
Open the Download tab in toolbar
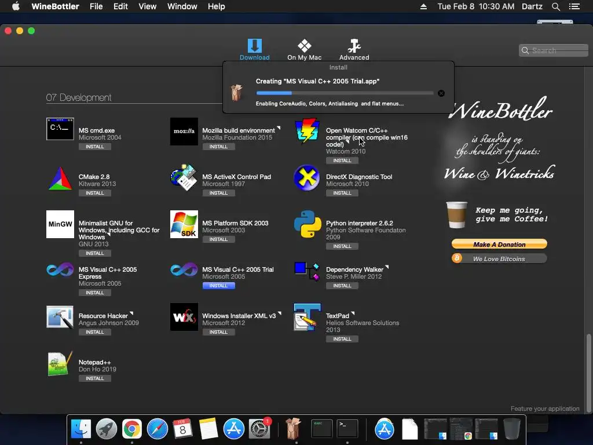click(255, 50)
